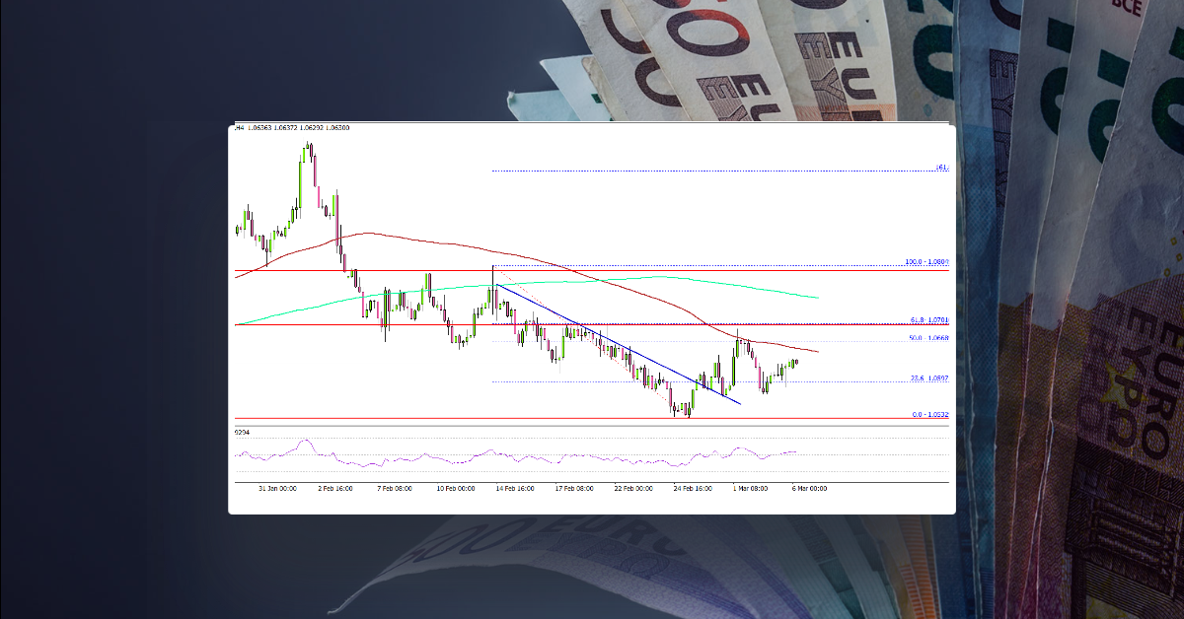
Task: Select the 31 Jan 00:00 axis label
Action: pos(279,487)
